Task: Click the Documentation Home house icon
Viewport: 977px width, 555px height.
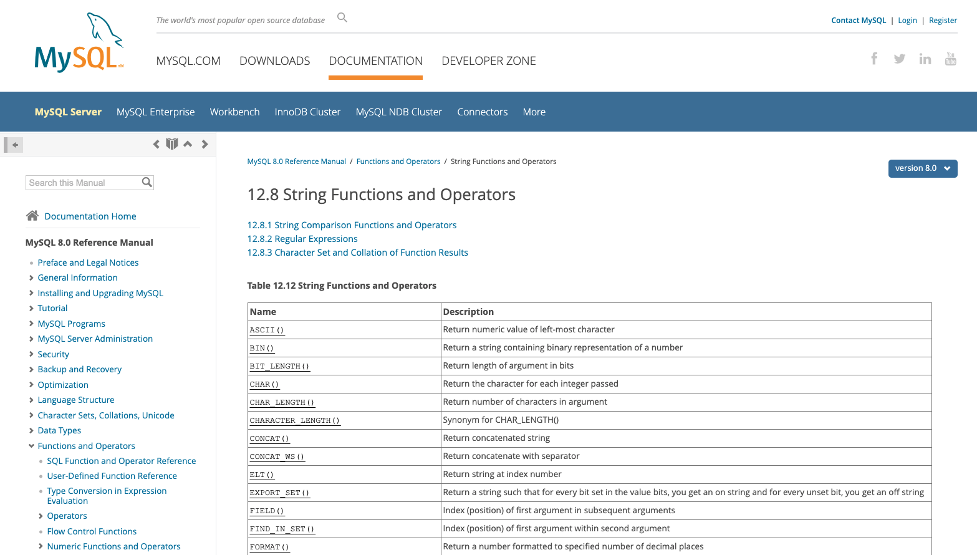Action: pyautogui.click(x=32, y=216)
